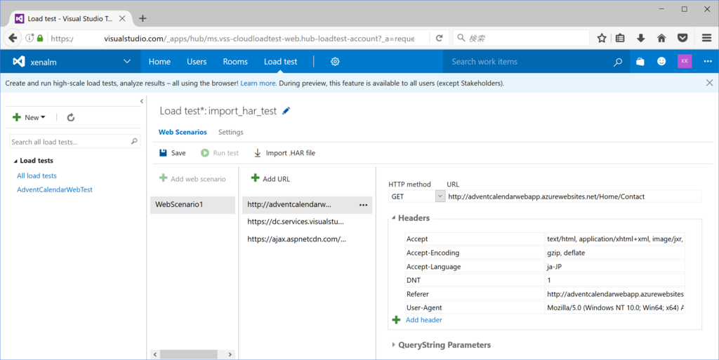
Task: Import a .HAR file
Action: point(284,153)
